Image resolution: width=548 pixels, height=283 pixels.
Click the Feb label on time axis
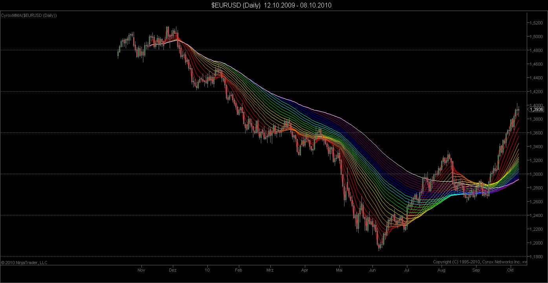tap(238, 270)
